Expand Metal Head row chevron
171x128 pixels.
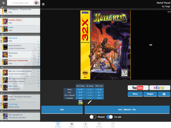click(34, 40)
